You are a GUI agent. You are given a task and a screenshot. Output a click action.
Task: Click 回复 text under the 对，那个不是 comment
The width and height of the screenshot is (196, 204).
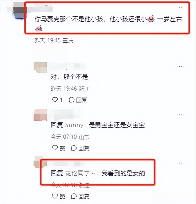pyautogui.click(x=82, y=100)
